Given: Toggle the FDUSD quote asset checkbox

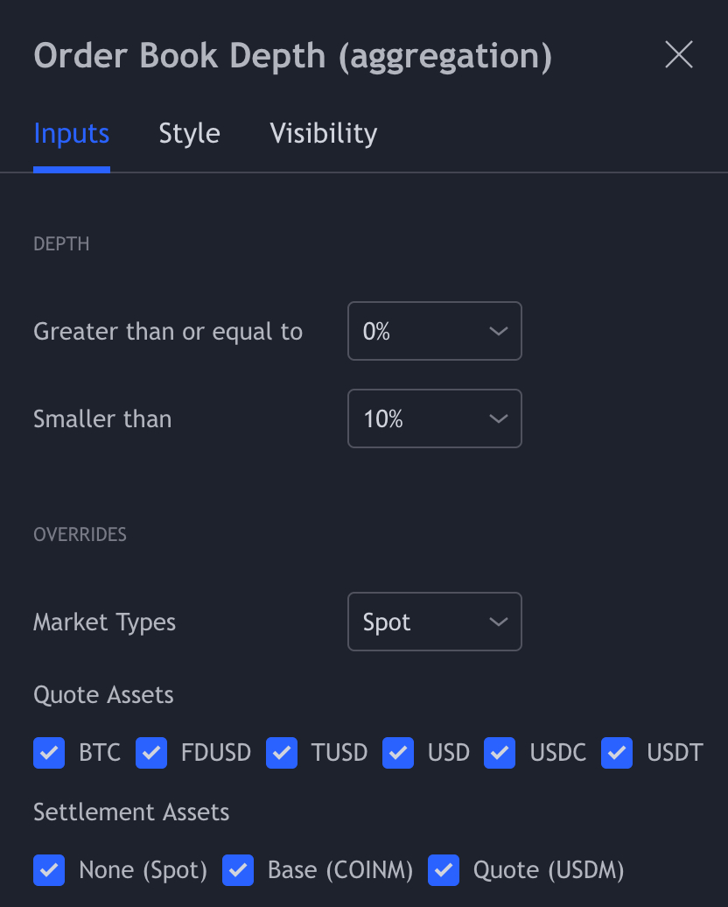Looking at the screenshot, I should [151, 752].
